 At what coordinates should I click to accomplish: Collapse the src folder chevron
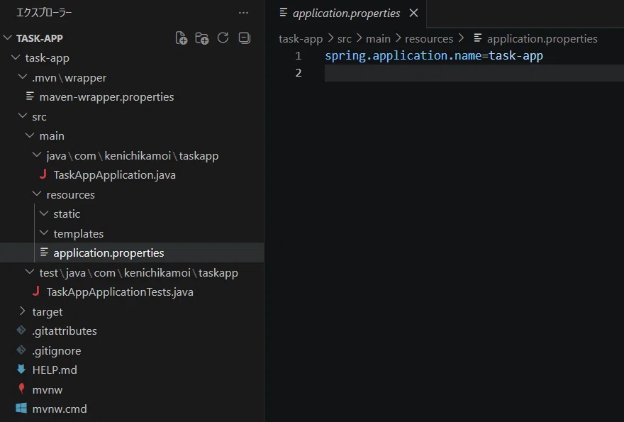tap(23, 116)
